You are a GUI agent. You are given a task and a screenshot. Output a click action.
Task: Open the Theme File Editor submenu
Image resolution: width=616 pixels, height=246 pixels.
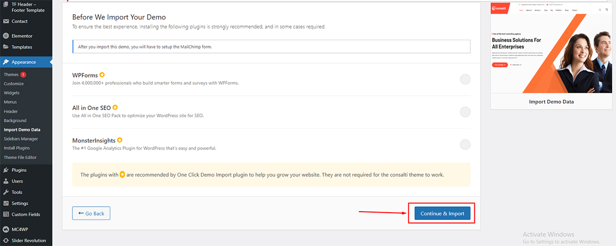[20, 158]
